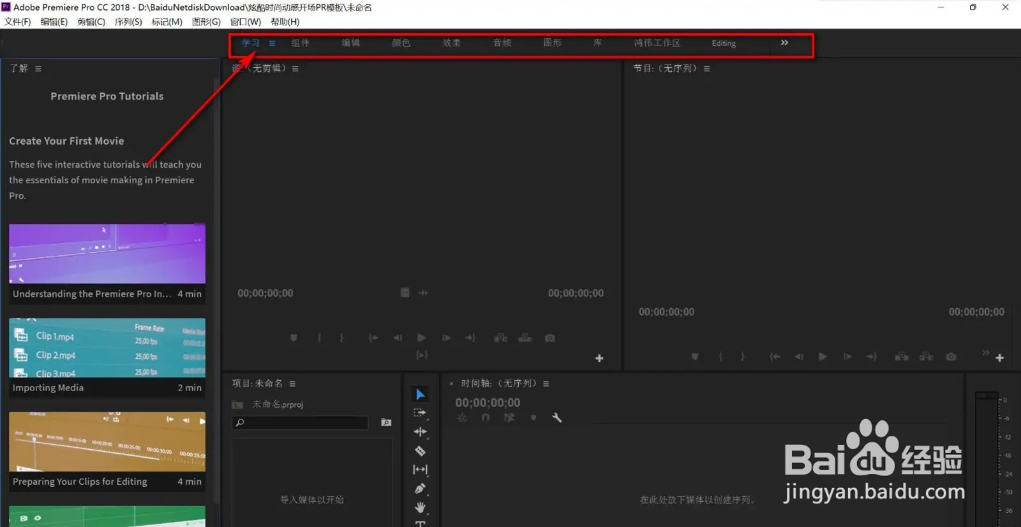Go to Out point in Source monitor
Screen dimensions: 1021x527
(x=470, y=338)
